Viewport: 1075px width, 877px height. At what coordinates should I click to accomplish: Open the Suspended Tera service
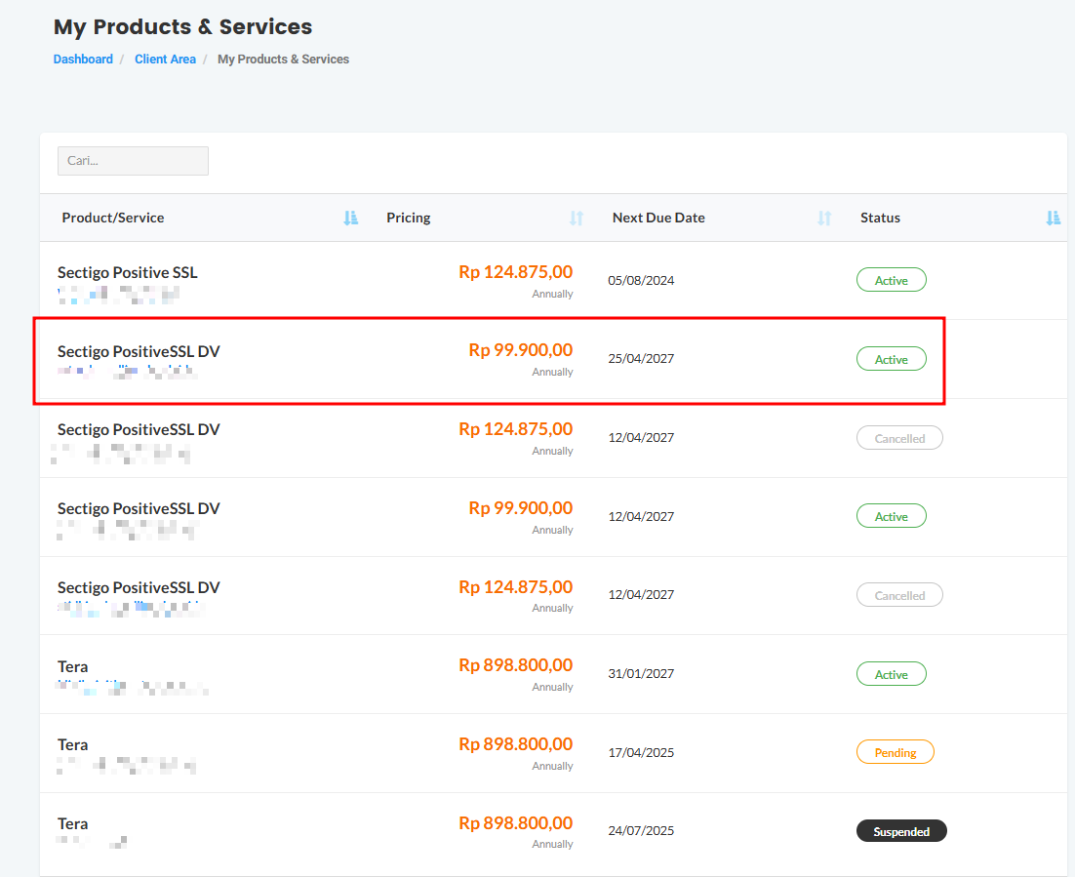(72, 823)
